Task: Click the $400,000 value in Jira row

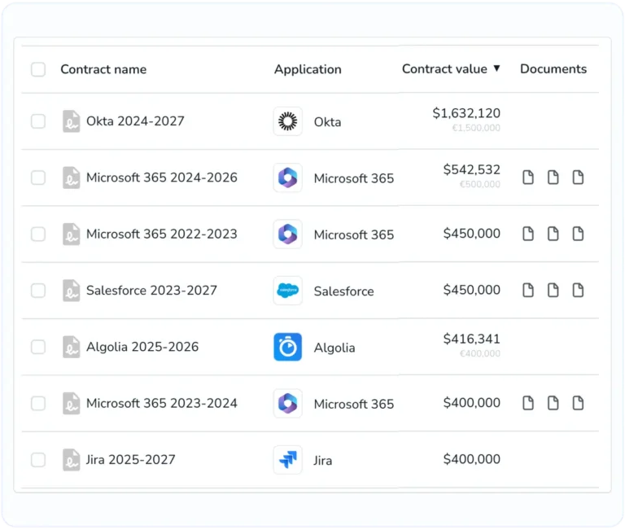Action: 472,459
